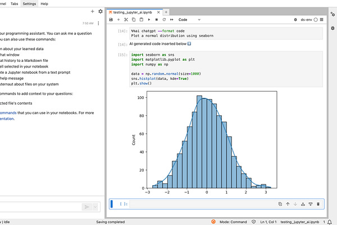Viewport: 337px width, 225px height.
Task: Interrupt the kernel with the stop icon
Action: point(156,20)
